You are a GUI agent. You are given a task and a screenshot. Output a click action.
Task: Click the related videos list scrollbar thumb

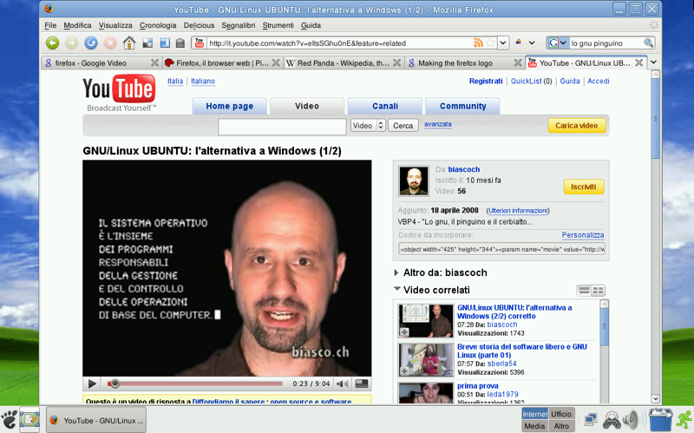pos(604,326)
